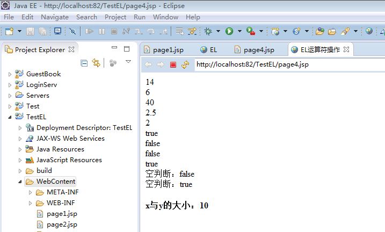385x232 pixels.
Task: Close the Project Explorer view
Action: [71, 49]
